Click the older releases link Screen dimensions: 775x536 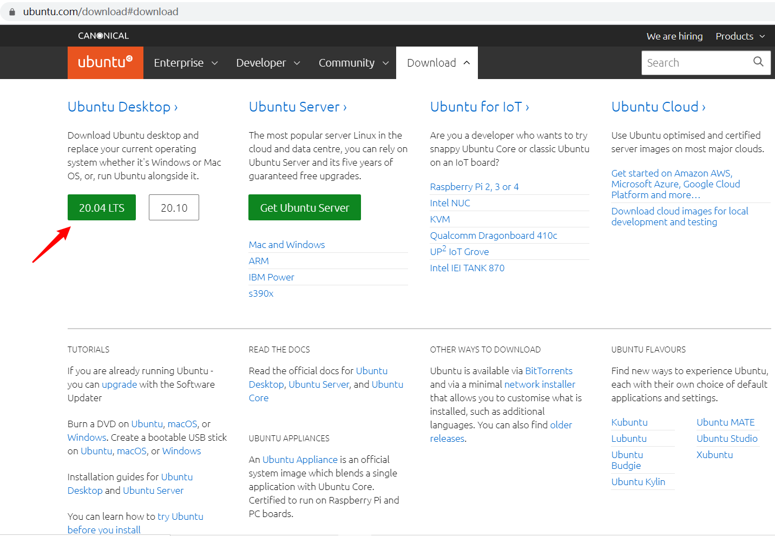[x=561, y=425]
